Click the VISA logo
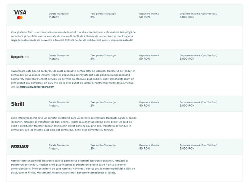The image size is (249, 185). 20,12
